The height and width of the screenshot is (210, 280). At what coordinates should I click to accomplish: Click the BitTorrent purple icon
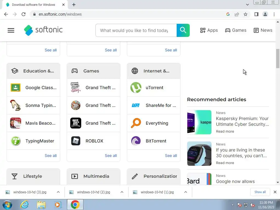coord(136,141)
